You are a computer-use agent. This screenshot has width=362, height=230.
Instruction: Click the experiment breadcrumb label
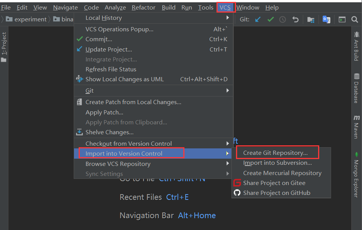(x=31, y=19)
